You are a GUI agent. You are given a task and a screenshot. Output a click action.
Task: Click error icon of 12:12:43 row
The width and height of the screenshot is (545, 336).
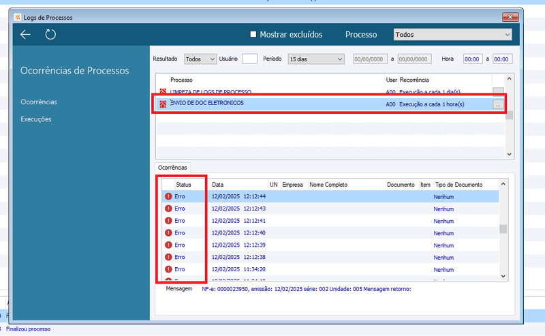[168, 209]
